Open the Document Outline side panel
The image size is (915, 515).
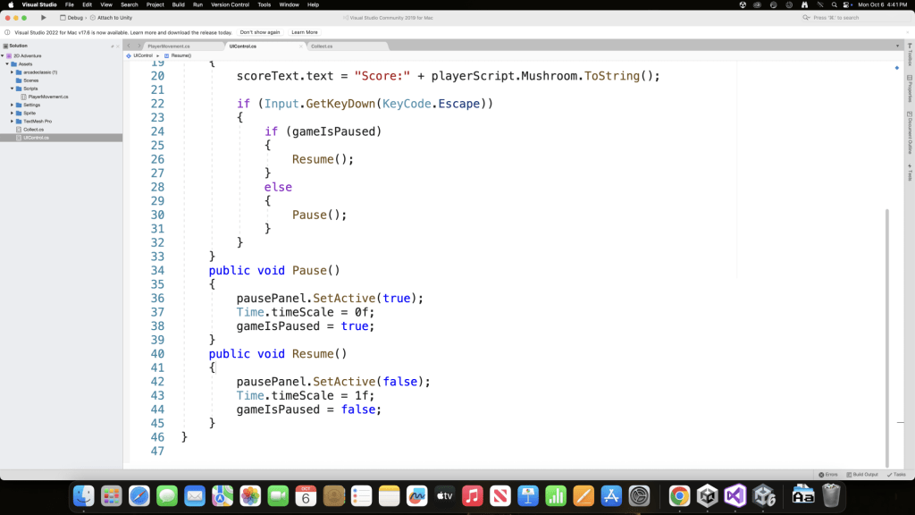point(909,135)
